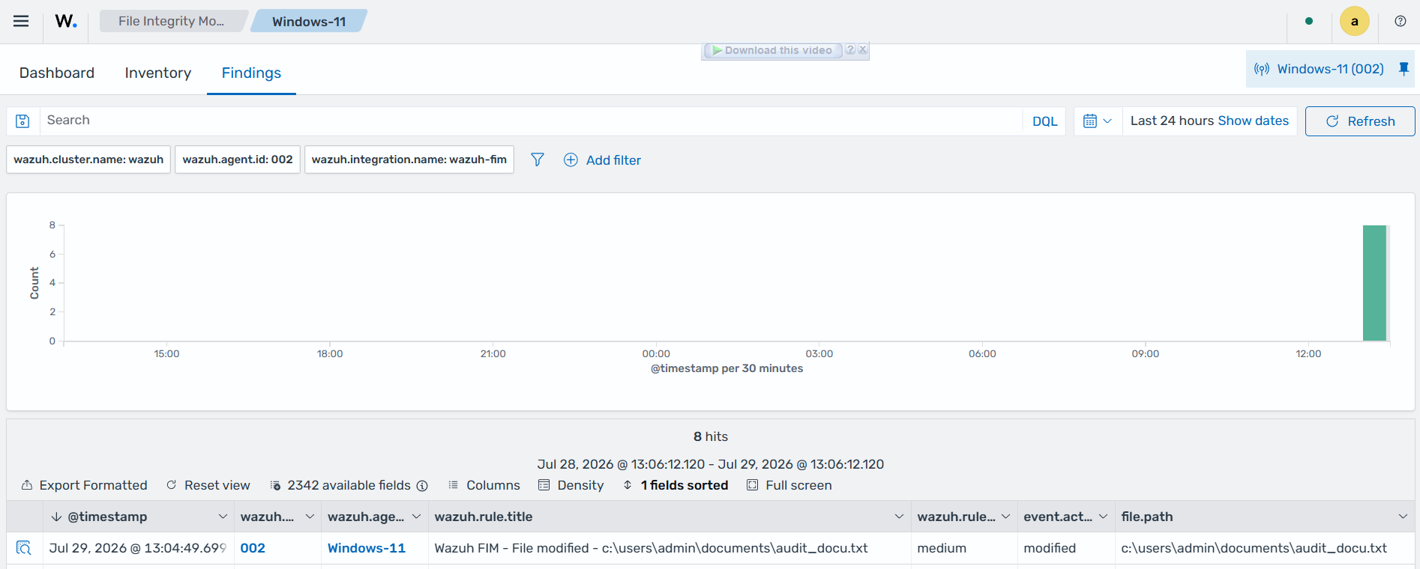
Task: Click the saved query disk icon
Action: [x=22, y=121]
